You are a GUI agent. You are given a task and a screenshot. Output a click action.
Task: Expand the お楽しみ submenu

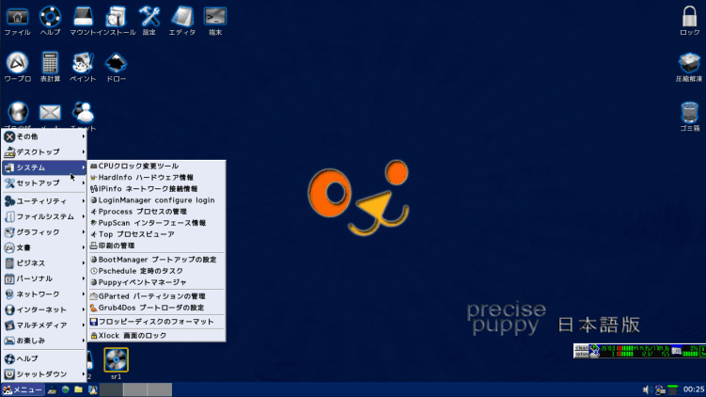(x=44, y=341)
